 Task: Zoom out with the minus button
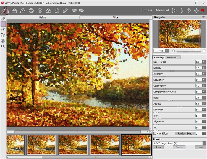click(174, 51)
